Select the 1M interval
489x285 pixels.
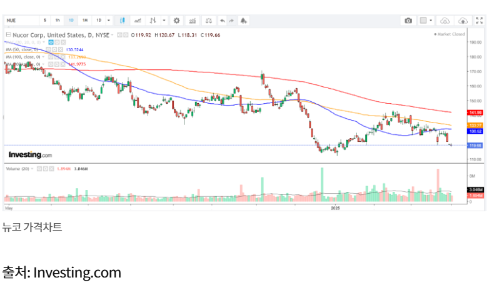click(85, 20)
